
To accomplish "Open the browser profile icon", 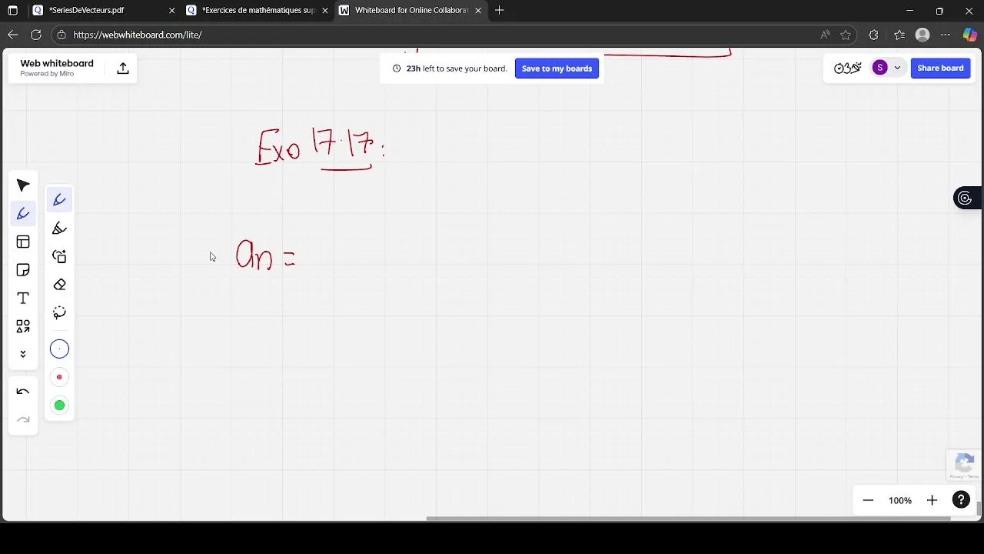I will tap(923, 35).
